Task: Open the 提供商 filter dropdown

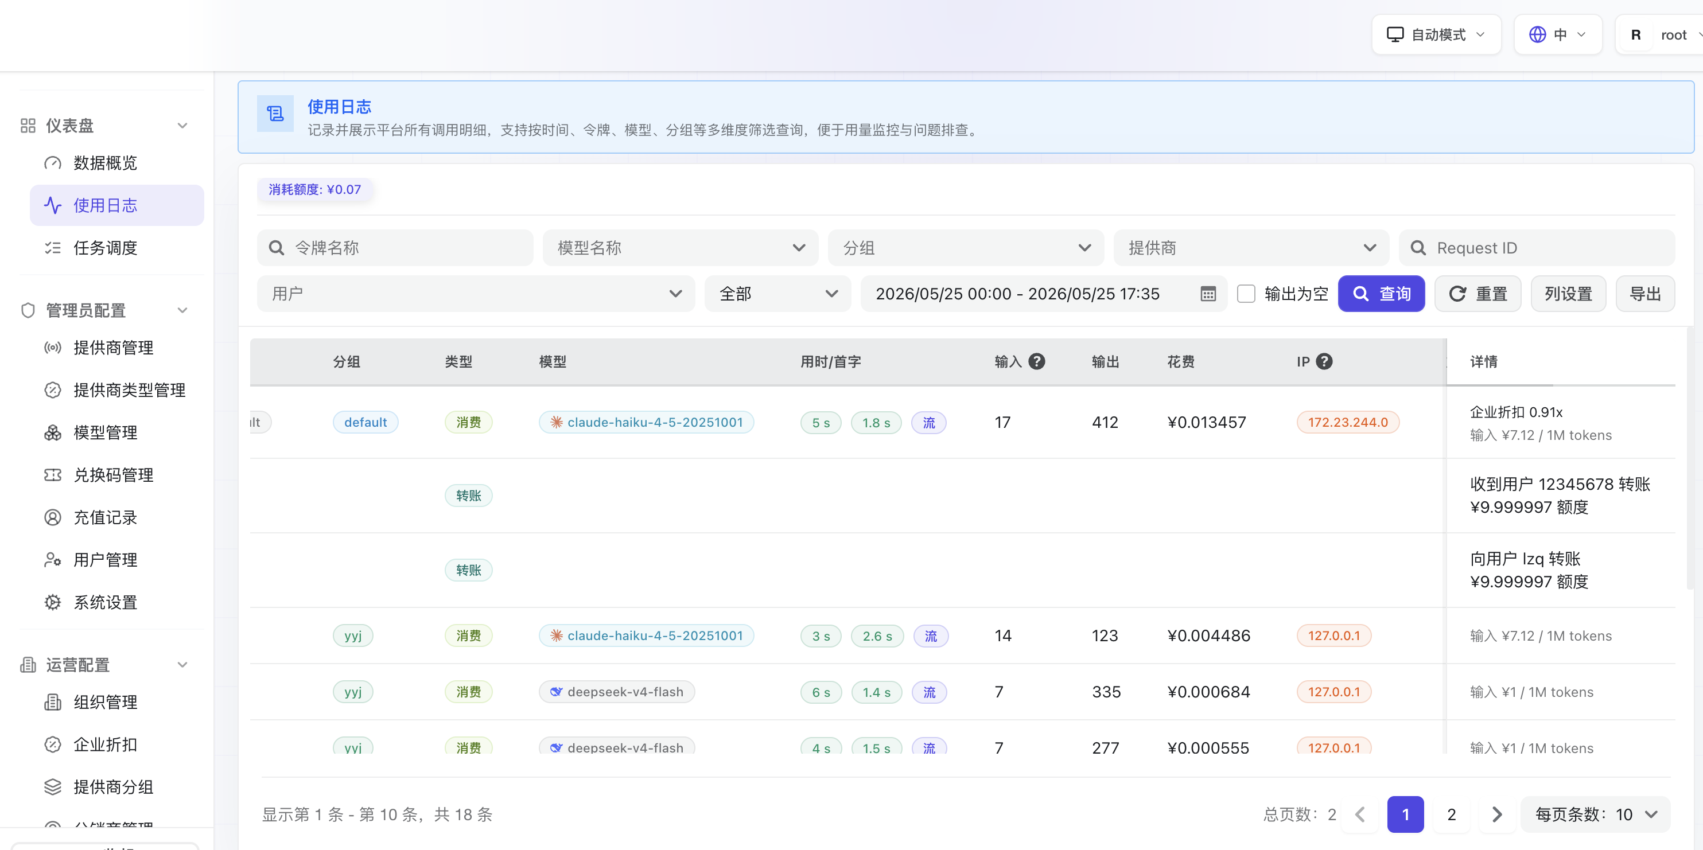Action: [x=1251, y=248]
